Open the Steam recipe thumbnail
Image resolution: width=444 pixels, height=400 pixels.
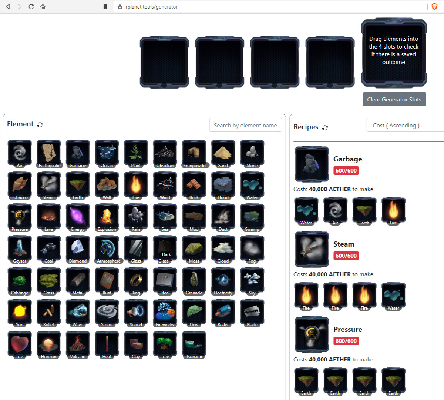tap(312, 249)
